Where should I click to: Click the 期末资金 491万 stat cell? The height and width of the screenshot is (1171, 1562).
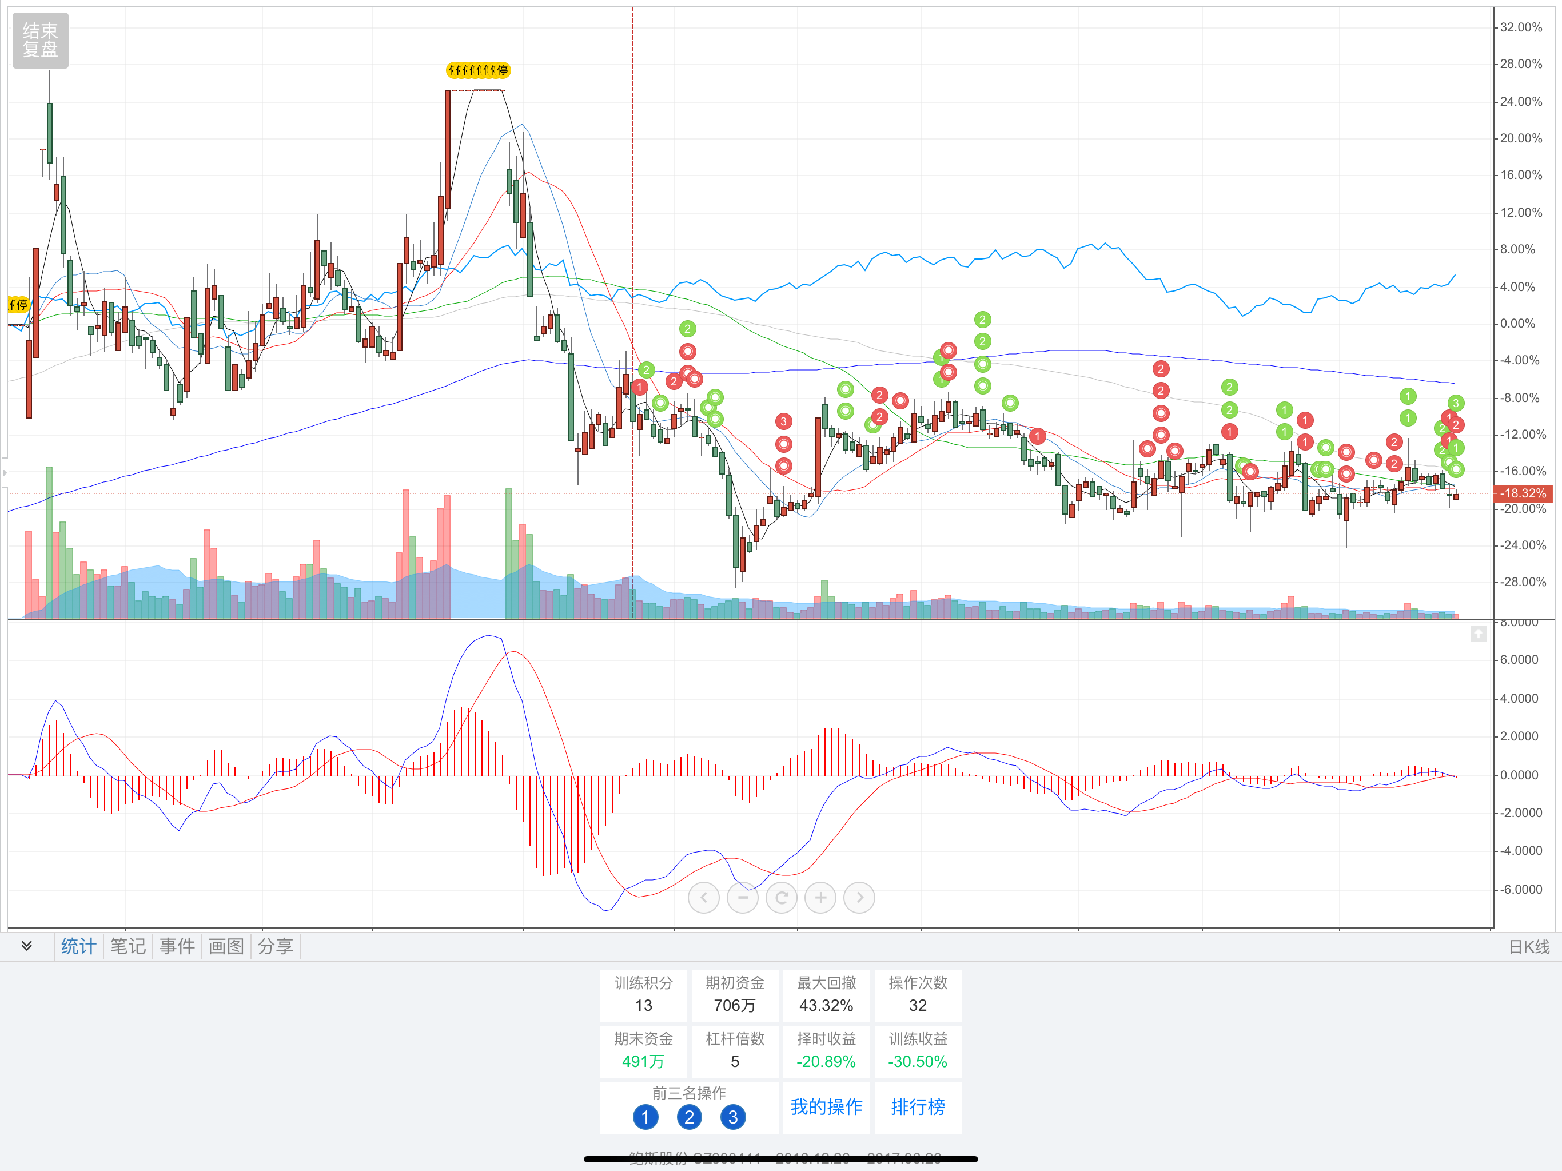[x=643, y=1050]
